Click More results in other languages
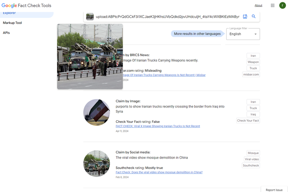 click(x=197, y=34)
